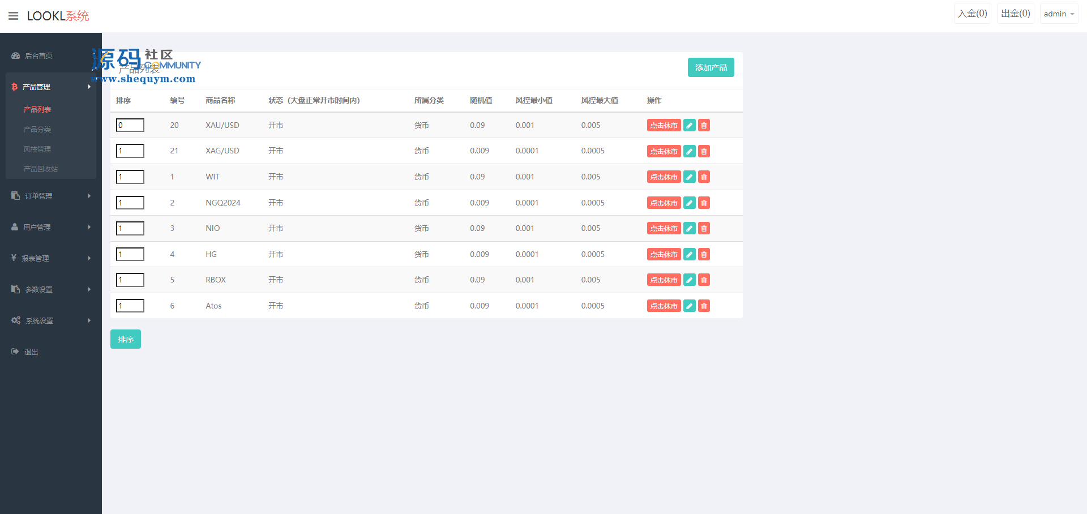Click the hamburger menu icon beside LOOKL
Image resolution: width=1087 pixels, height=514 pixels.
14,16
